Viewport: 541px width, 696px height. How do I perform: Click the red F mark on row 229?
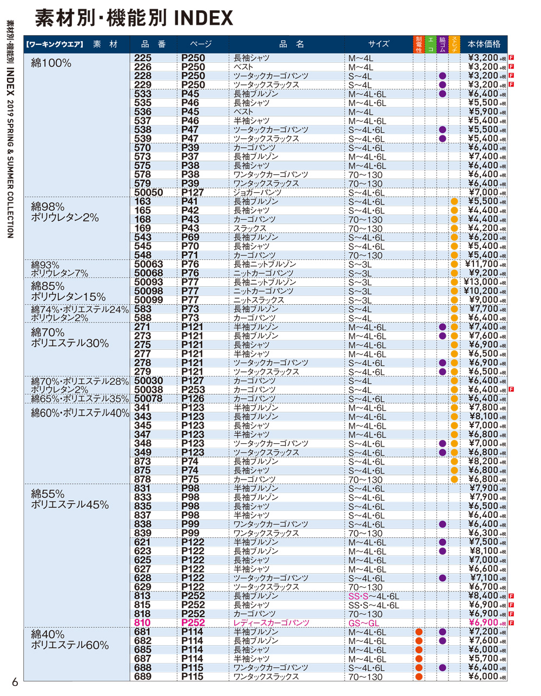tap(511, 84)
